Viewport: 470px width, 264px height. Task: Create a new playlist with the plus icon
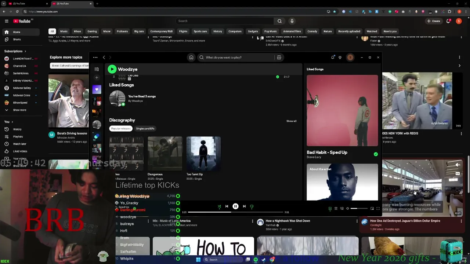click(97, 78)
